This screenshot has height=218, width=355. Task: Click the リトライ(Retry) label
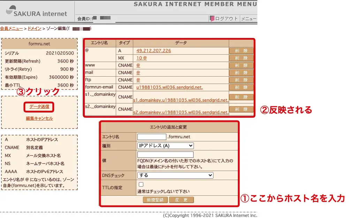point(18,69)
